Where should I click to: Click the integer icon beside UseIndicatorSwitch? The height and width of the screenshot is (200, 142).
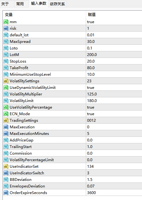pyautogui.click(x=6, y=173)
